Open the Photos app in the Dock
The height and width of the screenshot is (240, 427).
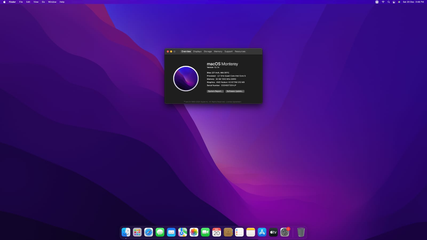point(194,232)
